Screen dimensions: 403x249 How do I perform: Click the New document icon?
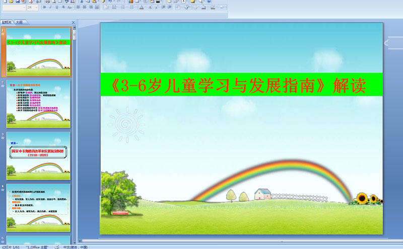click(x=5, y=2)
